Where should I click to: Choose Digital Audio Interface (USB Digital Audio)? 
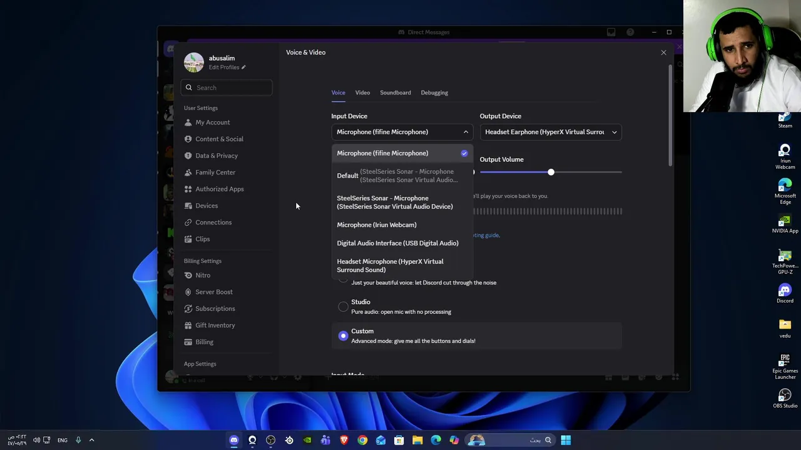pos(402,243)
